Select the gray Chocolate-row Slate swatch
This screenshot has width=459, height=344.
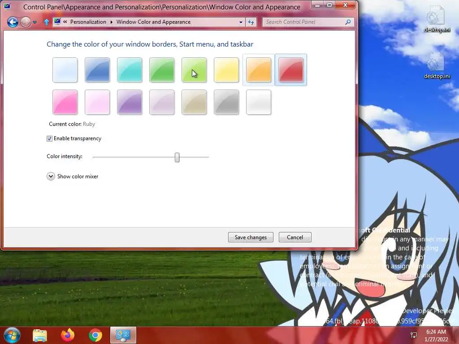tap(226, 102)
